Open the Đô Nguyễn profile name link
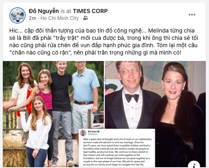209x168 pixels. pyautogui.click(x=44, y=11)
